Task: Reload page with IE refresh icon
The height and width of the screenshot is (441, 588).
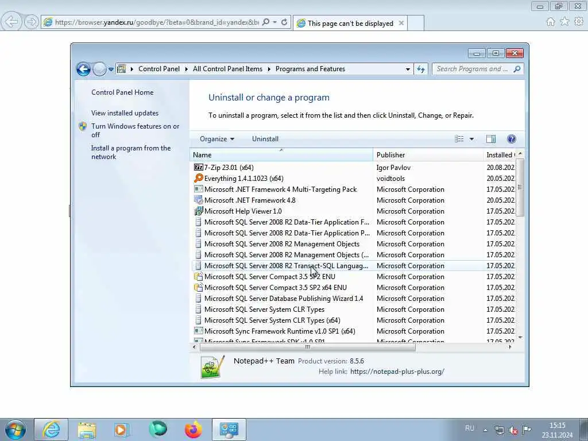Action: click(284, 22)
